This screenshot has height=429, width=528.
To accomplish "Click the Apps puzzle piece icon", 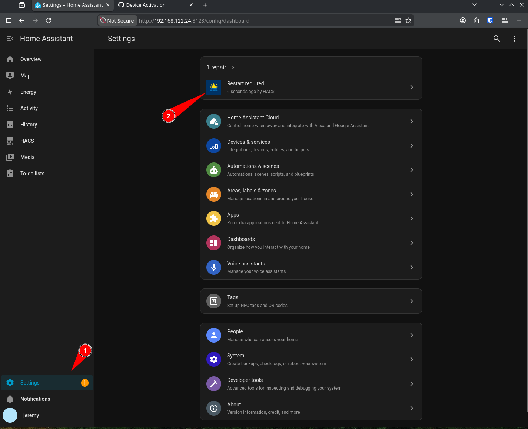I will pyautogui.click(x=214, y=218).
